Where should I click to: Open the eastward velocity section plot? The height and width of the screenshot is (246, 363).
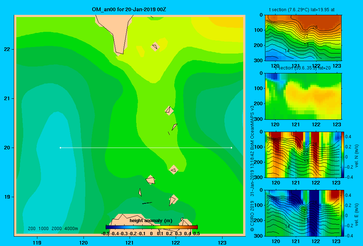coord(303,213)
